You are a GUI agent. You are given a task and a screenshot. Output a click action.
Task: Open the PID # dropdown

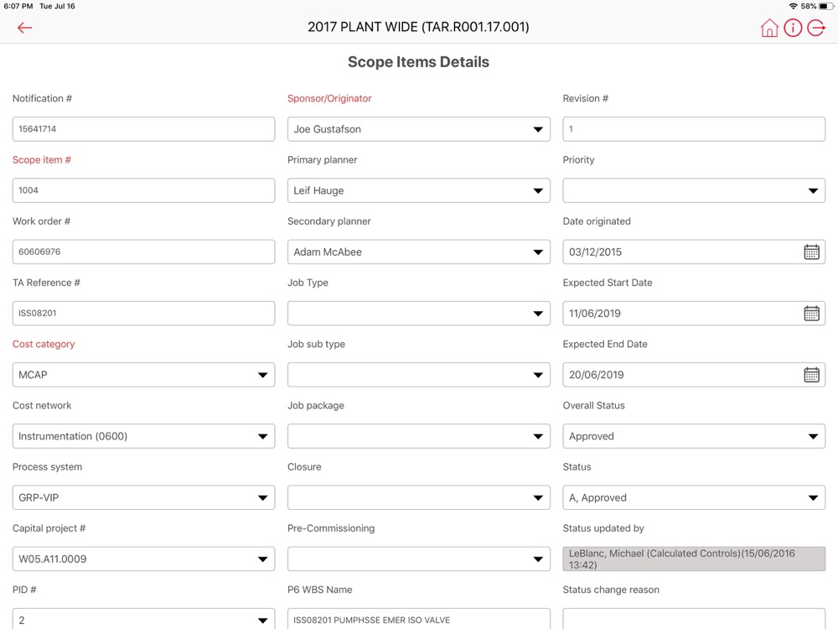(x=144, y=619)
